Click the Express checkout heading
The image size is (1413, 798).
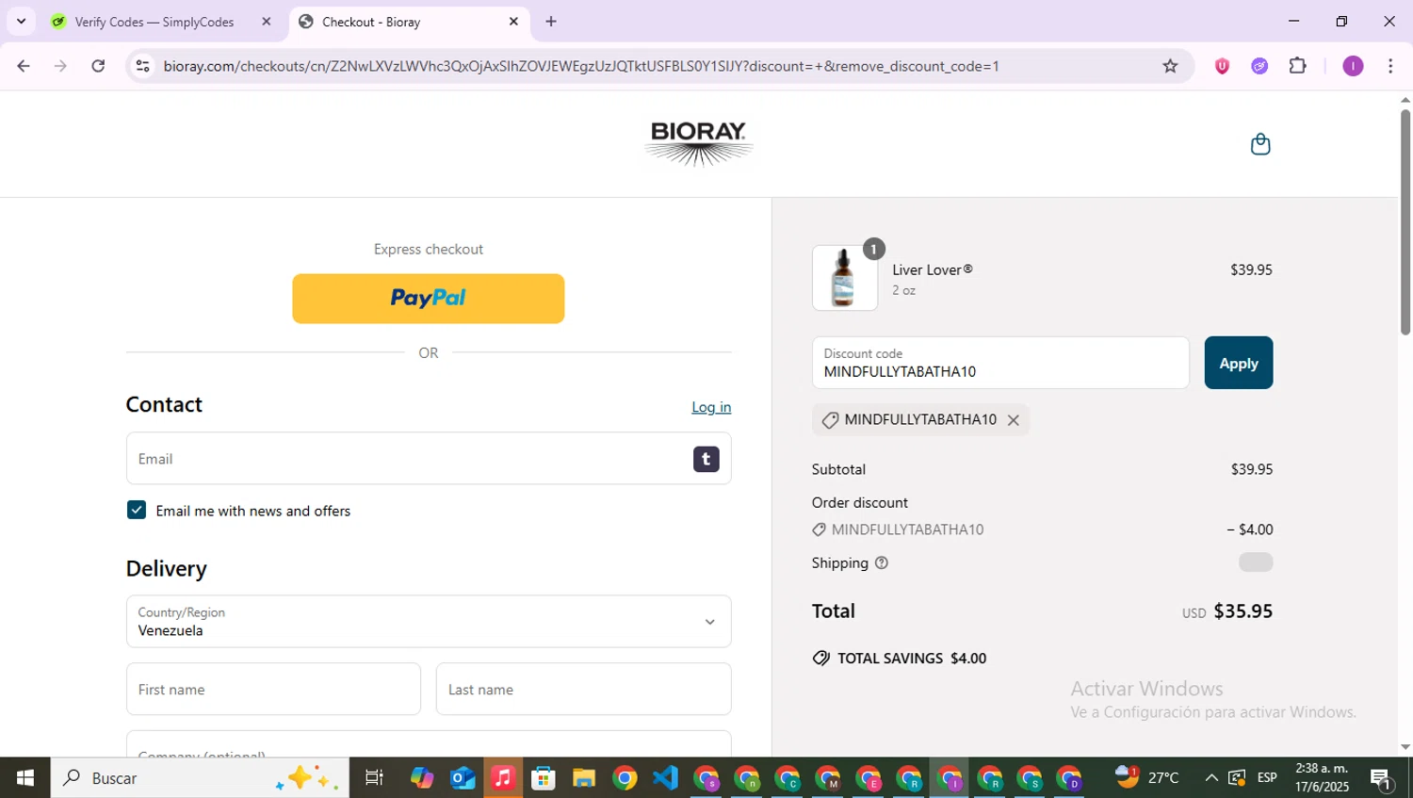click(429, 249)
